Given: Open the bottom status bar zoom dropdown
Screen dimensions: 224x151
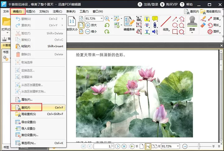Looking at the screenshot, I should (178, 146).
